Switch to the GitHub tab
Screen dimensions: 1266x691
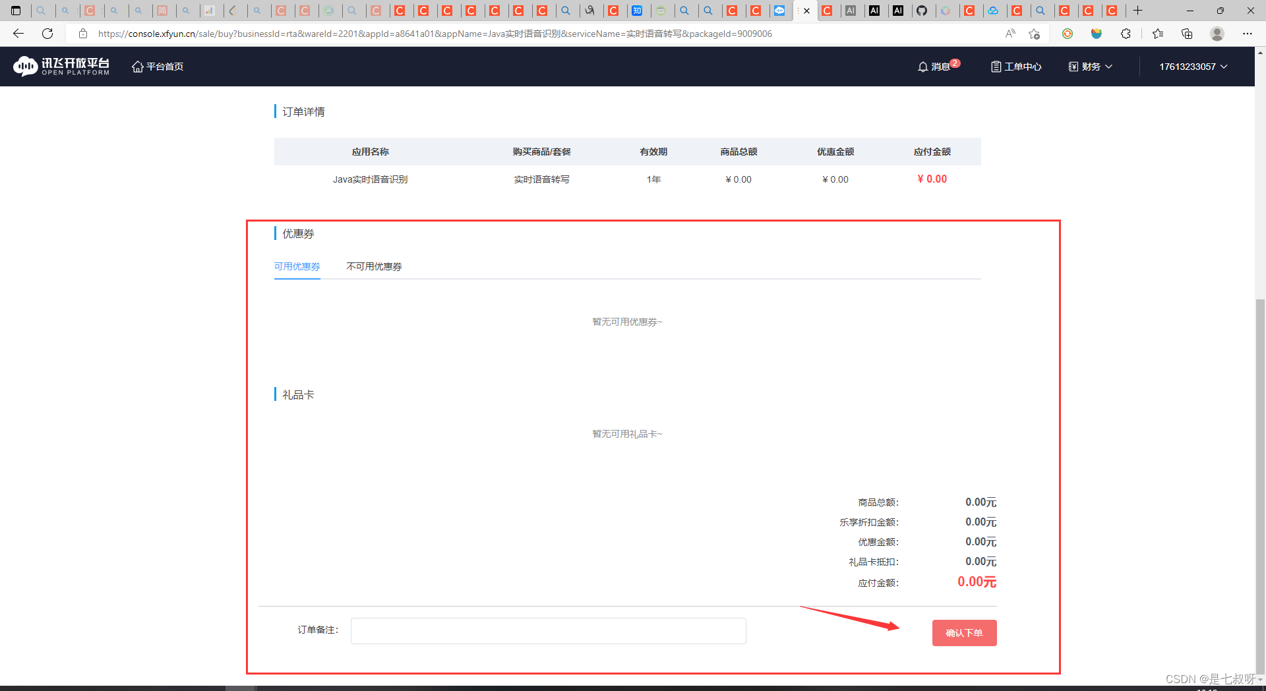point(922,11)
